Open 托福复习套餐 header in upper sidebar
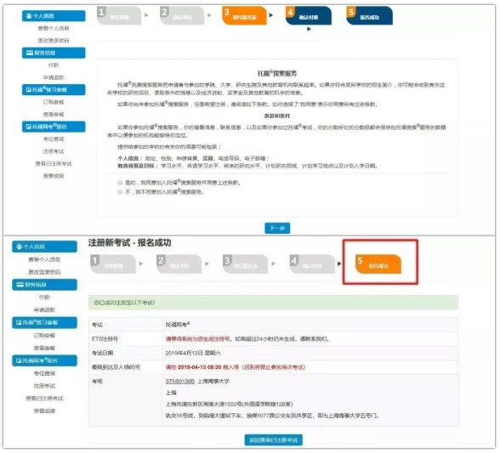500x453 pixels. click(54, 89)
